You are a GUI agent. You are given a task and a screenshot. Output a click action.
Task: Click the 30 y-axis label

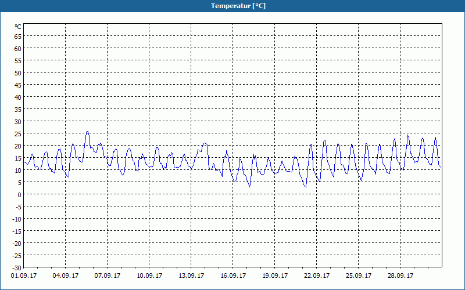[18, 122]
